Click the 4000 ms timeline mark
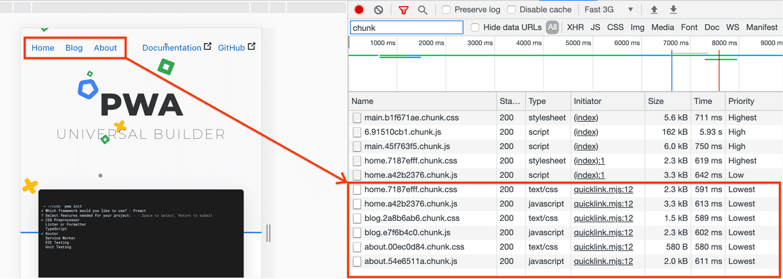Viewport: 783px width, 279px height. tap(529, 43)
